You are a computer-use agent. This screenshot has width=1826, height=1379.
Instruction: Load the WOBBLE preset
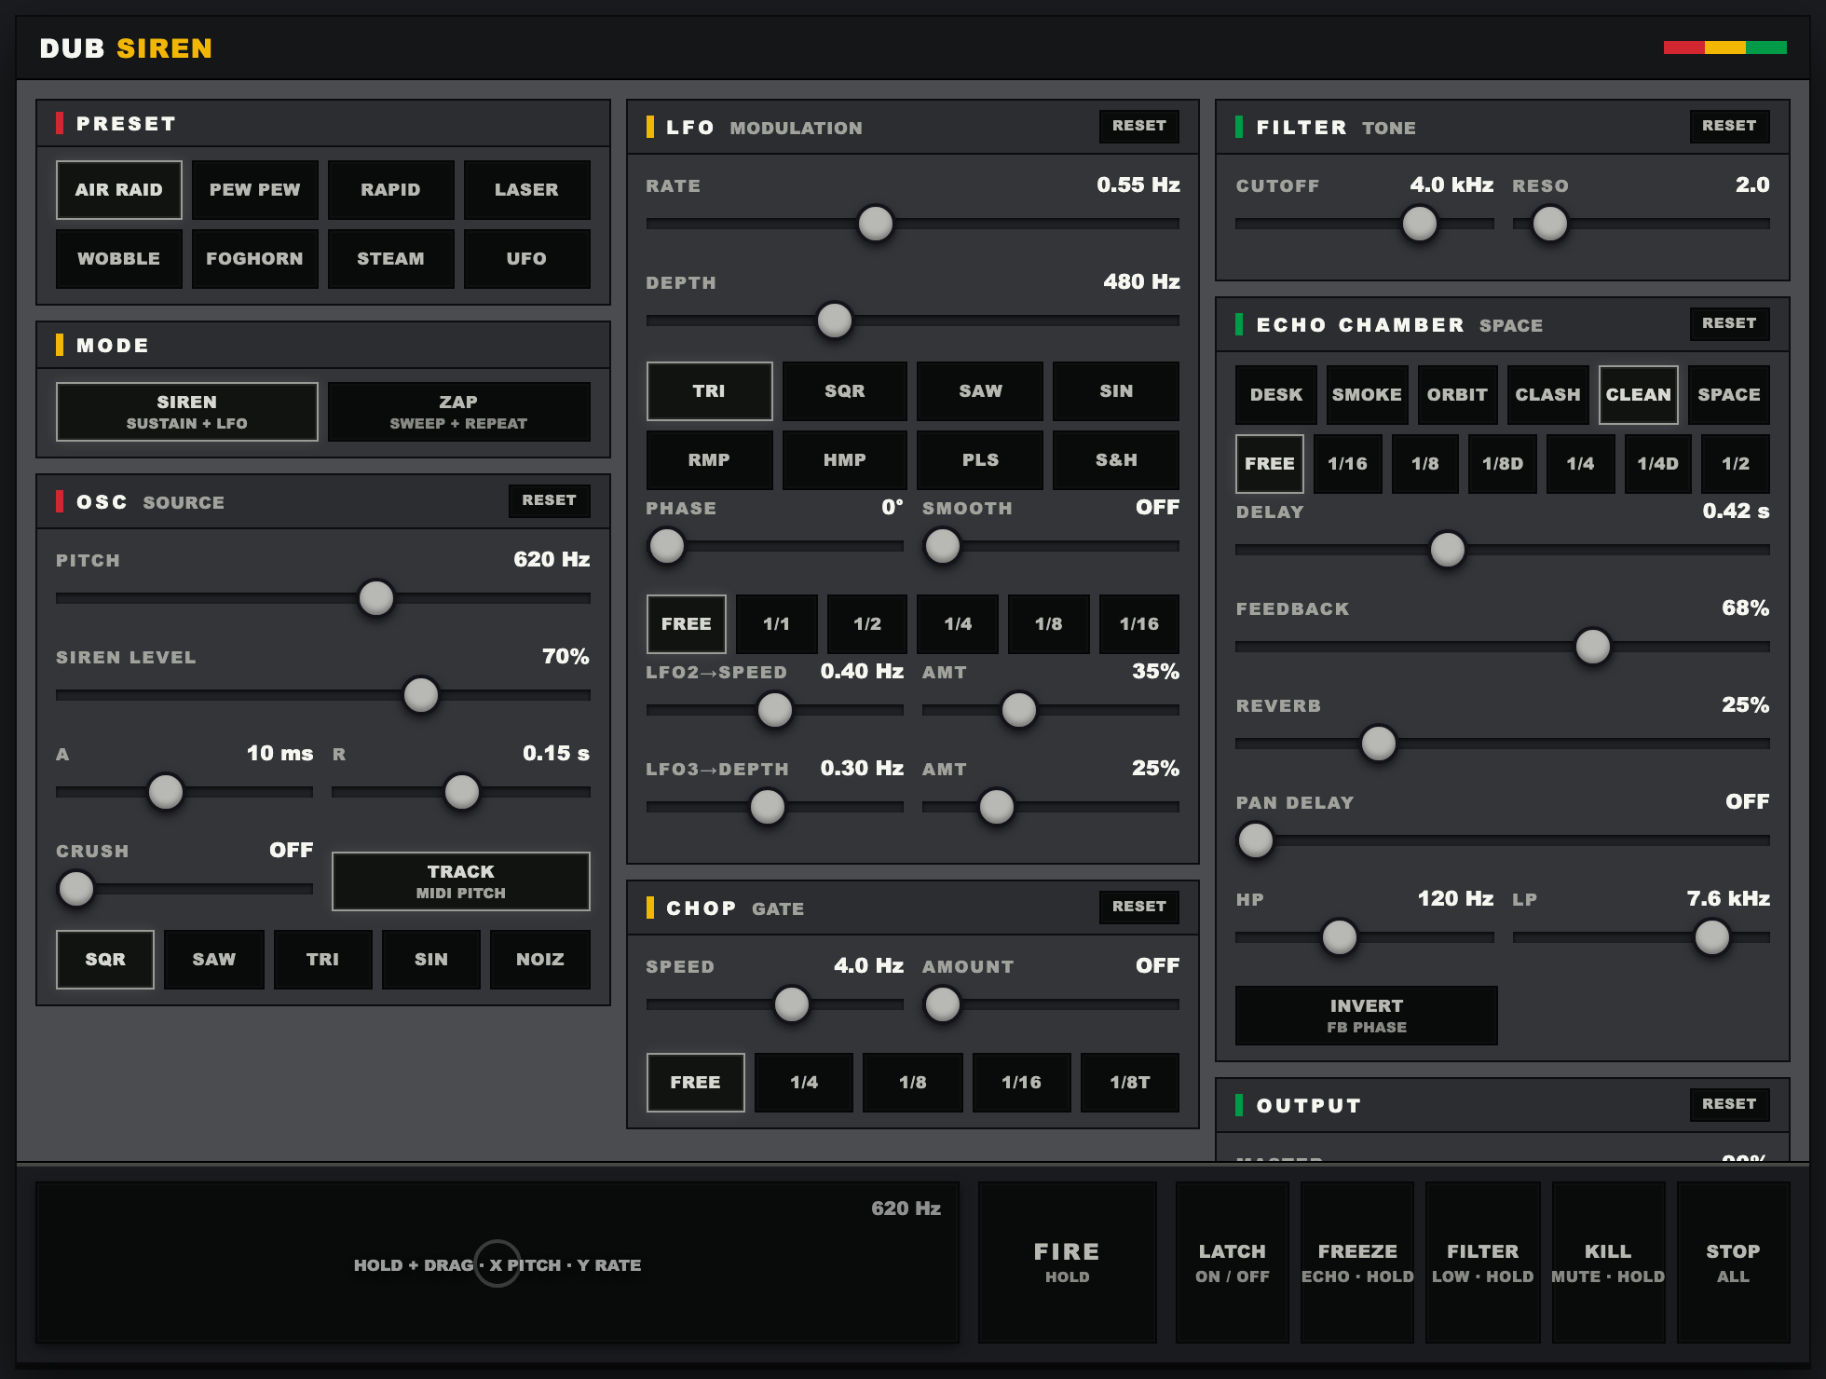pyautogui.click(x=118, y=259)
